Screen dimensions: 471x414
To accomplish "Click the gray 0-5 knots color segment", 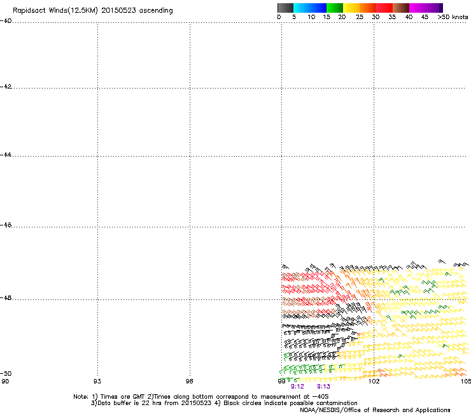I will (285, 8).
